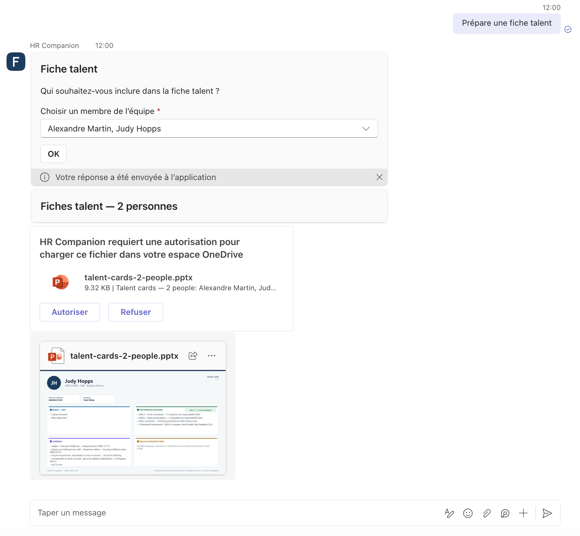Click the OK button in Fiche talent
The width and height of the screenshot is (580, 536).
pyautogui.click(x=53, y=154)
